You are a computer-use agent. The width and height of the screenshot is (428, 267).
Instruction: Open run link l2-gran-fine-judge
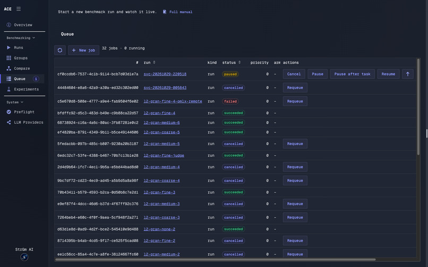click(x=164, y=156)
